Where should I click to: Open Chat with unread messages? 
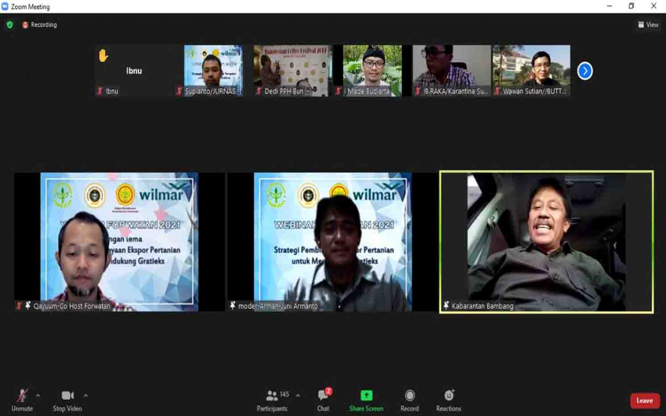(323, 400)
